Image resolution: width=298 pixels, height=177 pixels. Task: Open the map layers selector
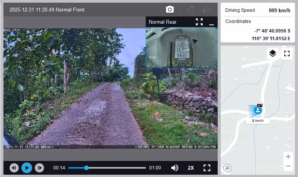pos(272,54)
